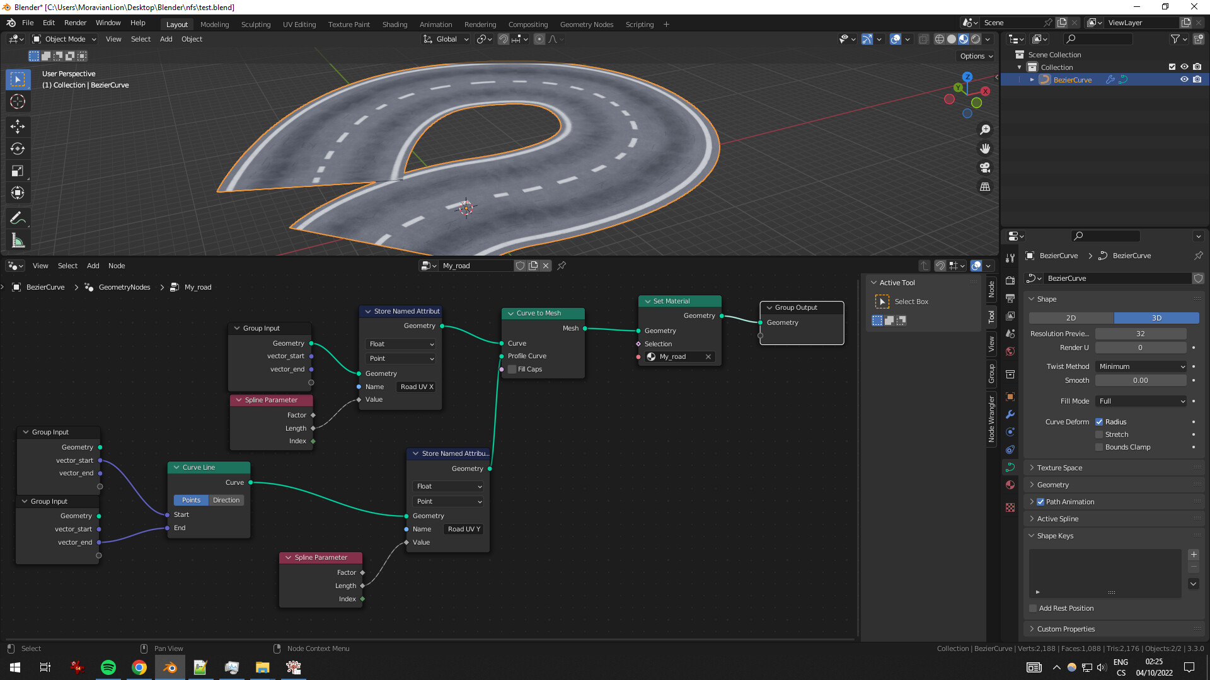Screen dimensions: 1210x680
Task: Open the Global transform orientation dropdown
Action: (x=446, y=39)
